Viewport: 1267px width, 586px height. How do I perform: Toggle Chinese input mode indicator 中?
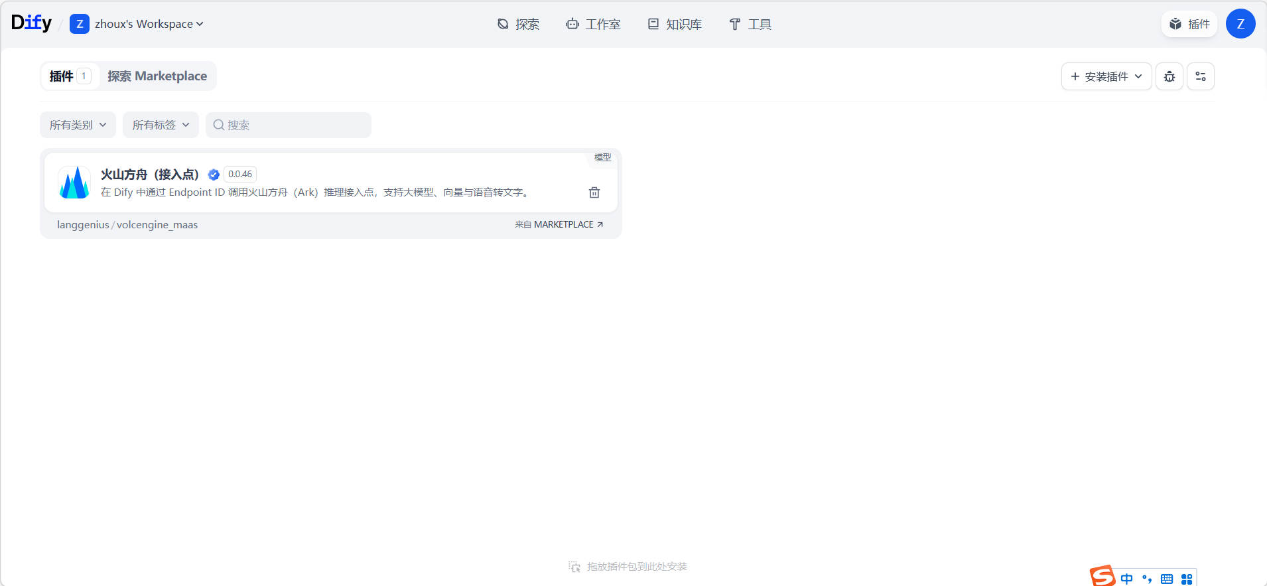coord(1126,579)
